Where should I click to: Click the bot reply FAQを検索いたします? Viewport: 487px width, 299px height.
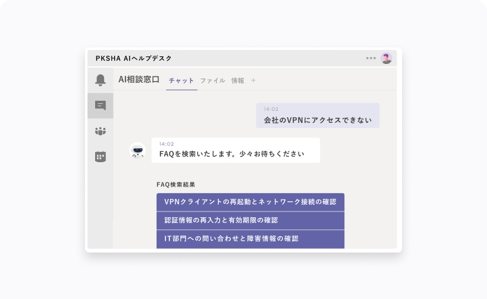(x=236, y=150)
